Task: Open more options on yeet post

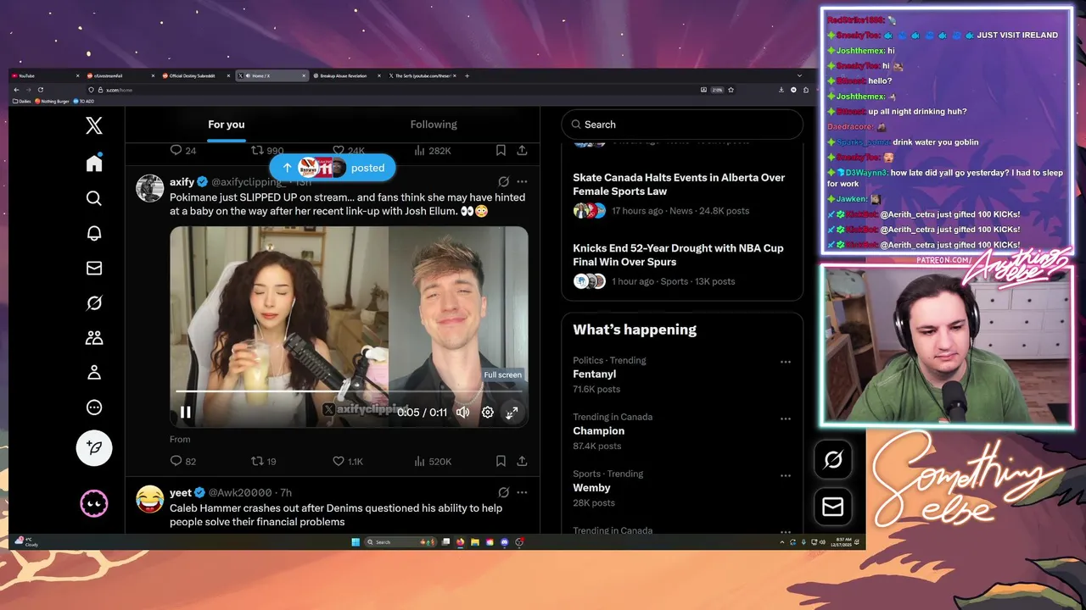Action: [x=522, y=492]
